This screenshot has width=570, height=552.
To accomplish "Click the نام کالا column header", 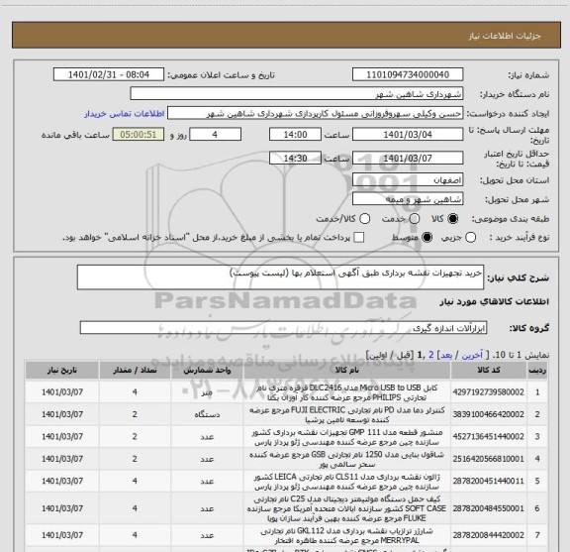I will tap(347, 371).
